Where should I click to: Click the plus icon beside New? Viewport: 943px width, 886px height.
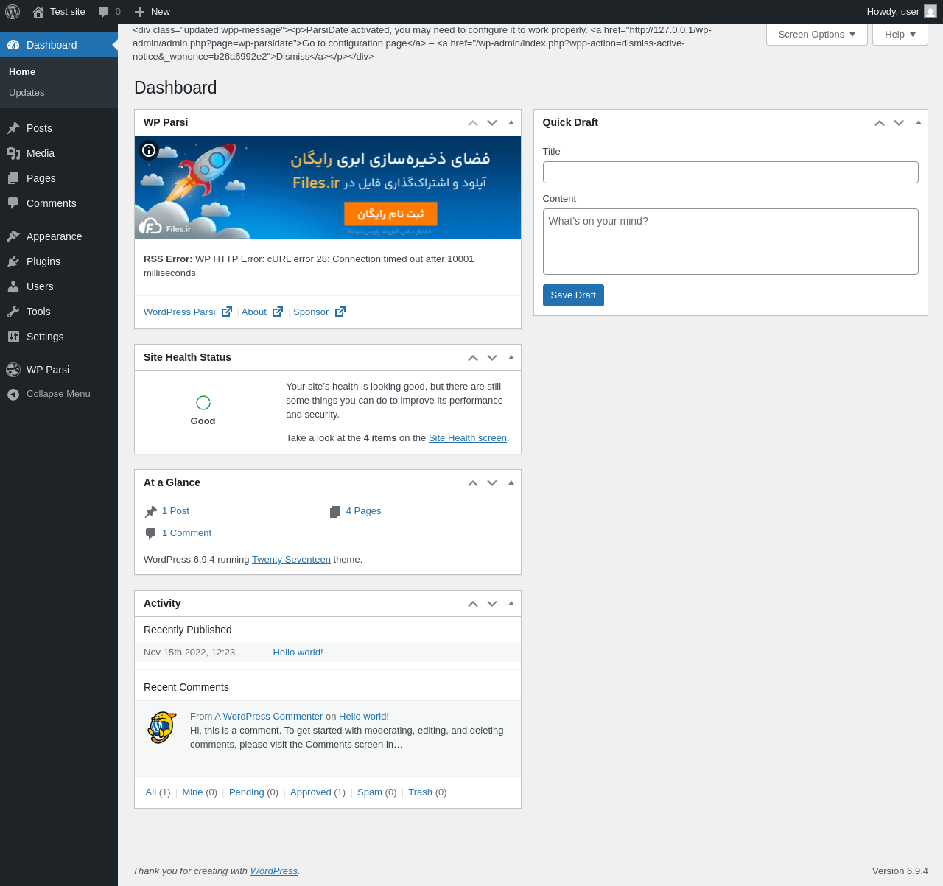pyautogui.click(x=139, y=12)
